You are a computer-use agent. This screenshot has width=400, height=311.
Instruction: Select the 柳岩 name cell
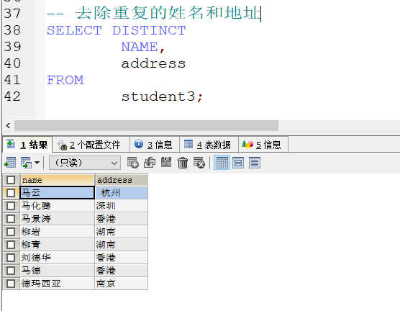(57, 232)
